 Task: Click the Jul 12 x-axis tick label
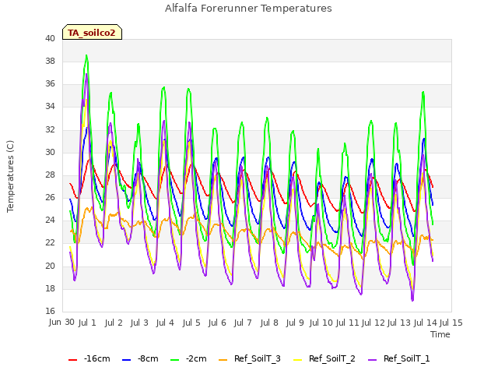pos(373,323)
